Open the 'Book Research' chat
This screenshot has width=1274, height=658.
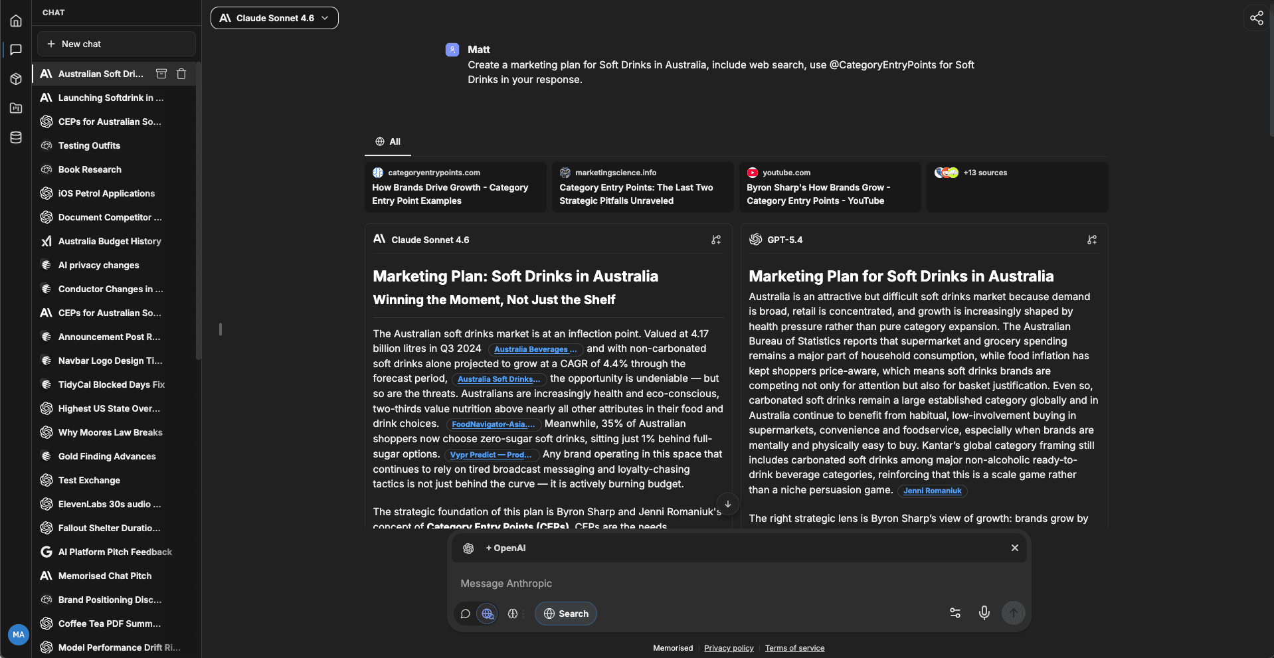(x=90, y=169)
